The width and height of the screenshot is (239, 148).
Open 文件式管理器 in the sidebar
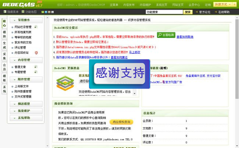[x=23, y=96]
